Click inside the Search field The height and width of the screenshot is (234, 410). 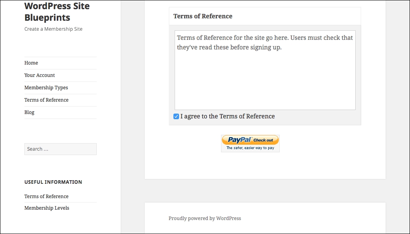tap(60, 149)
